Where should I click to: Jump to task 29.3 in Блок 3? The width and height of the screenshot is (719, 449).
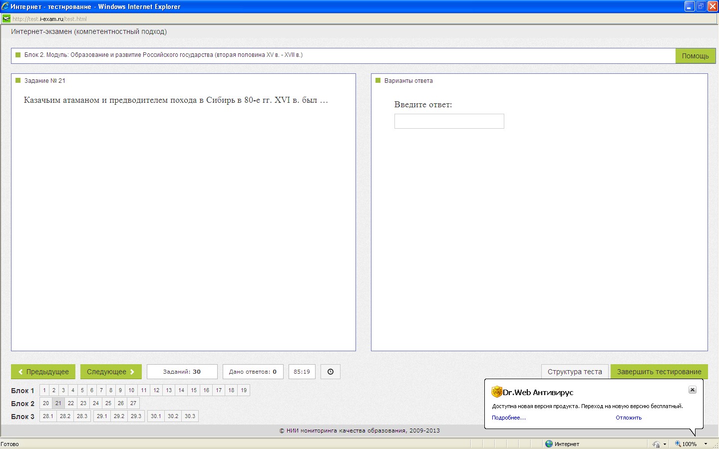tap(136, 416)
